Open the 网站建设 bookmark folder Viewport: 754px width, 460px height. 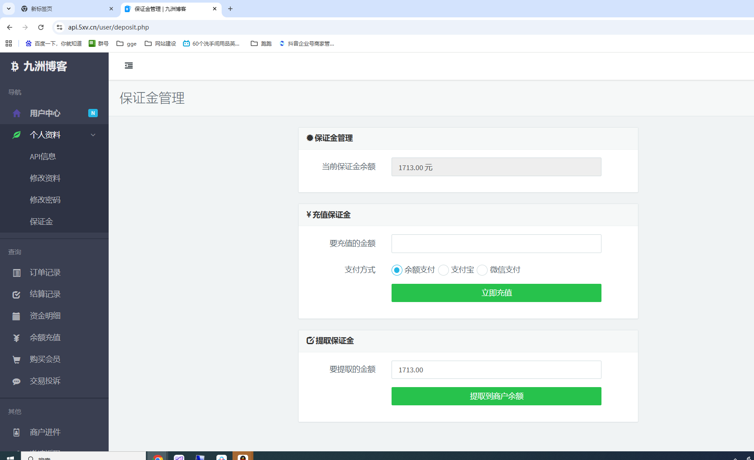pyautogui.click(x=160, y=43)
